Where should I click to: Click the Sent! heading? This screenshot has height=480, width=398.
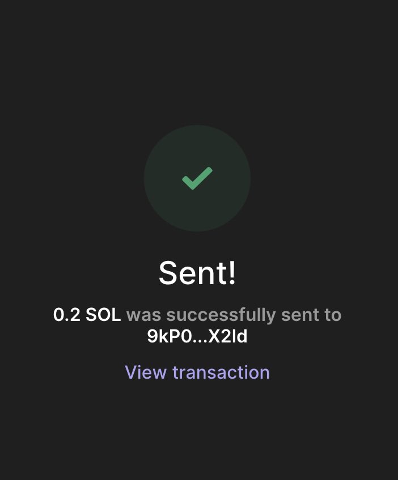point(197,272)
